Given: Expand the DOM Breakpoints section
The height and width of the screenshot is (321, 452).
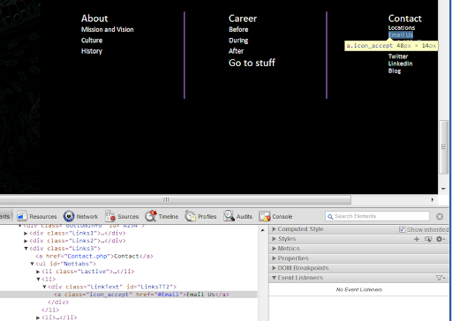Looking at the screenshot, I should tap(274, 268).
